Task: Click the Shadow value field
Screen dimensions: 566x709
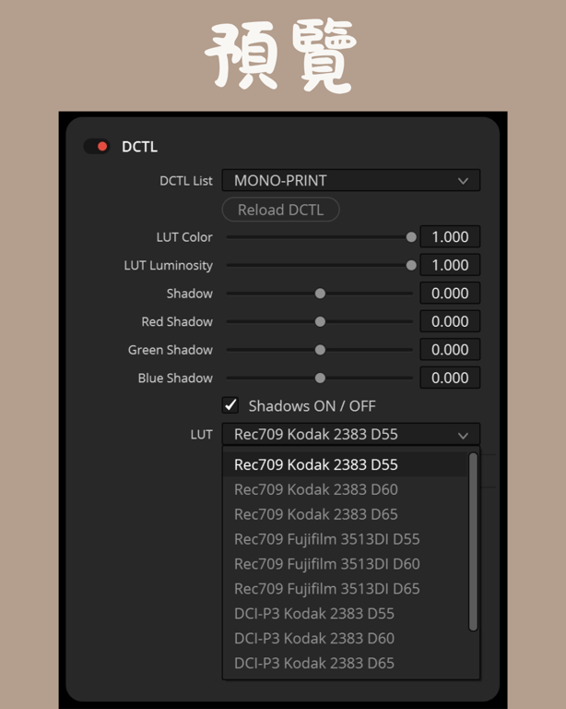Action: (x=450, y=293)
